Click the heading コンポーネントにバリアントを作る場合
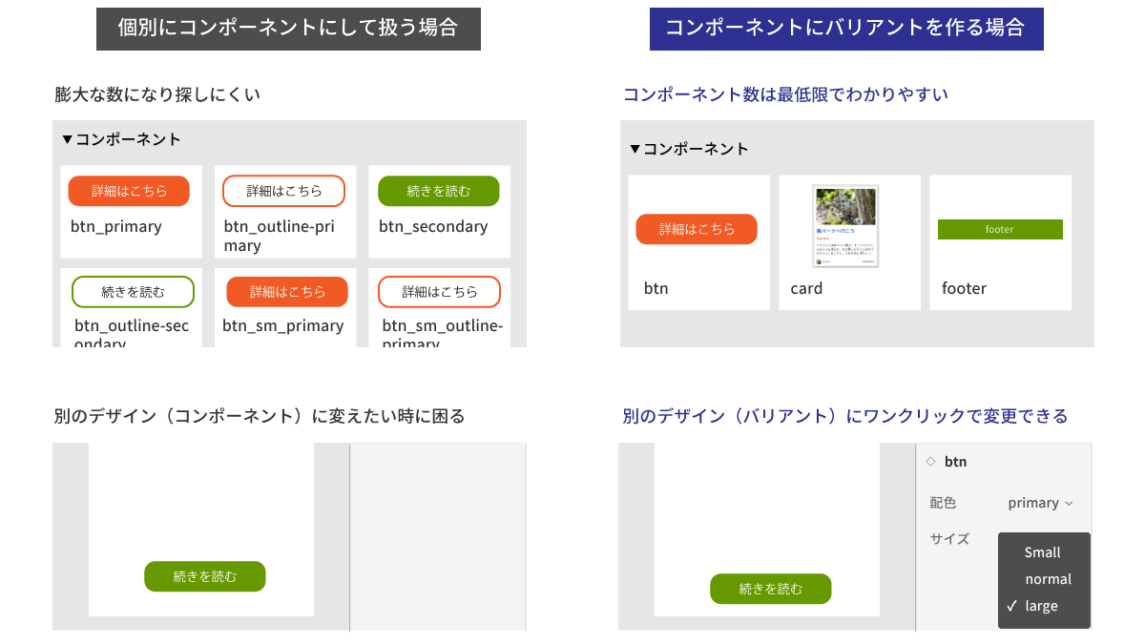This screenshot has width=1145, height=644. click(846, 28)
